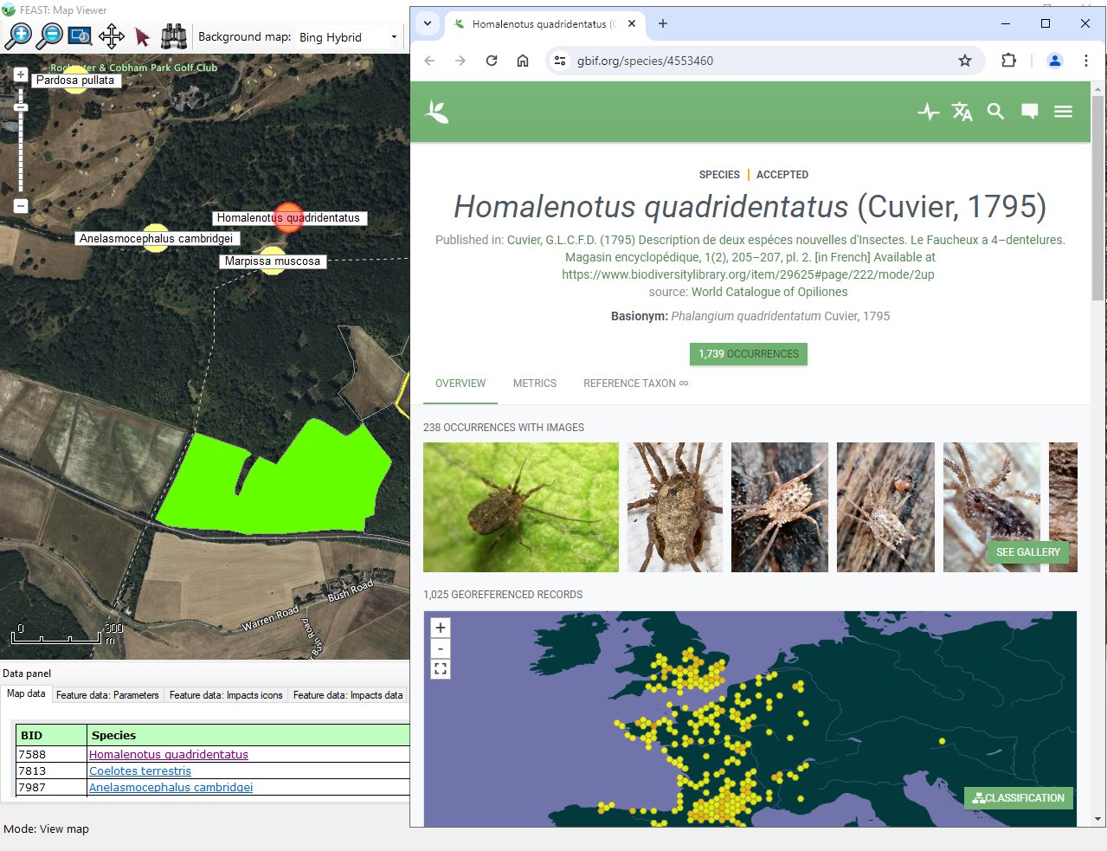Open the GBIF hamburger menu
The image size is (1107, 851).
click(1063, 112)
